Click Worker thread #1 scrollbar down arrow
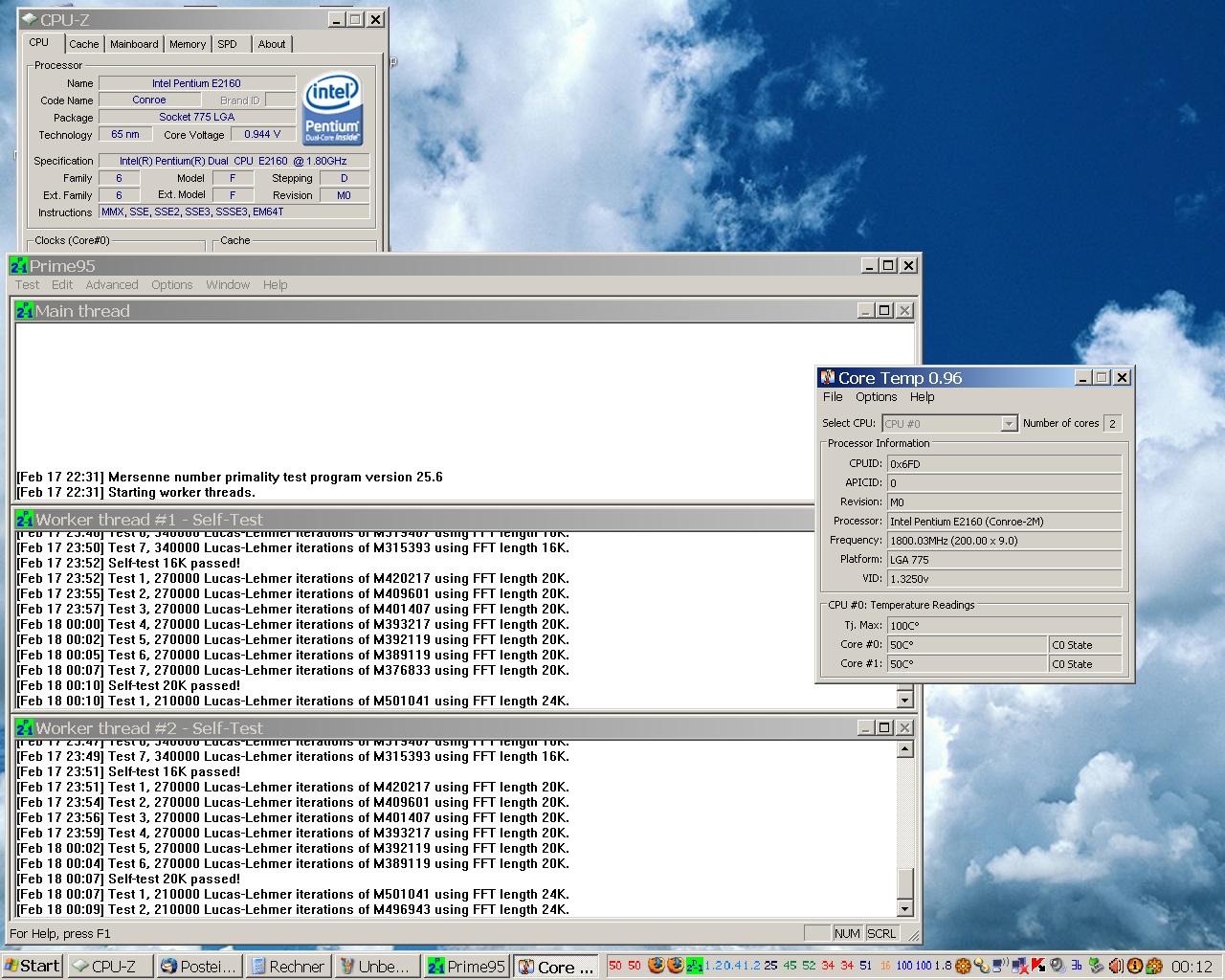 tap(905, 701)
